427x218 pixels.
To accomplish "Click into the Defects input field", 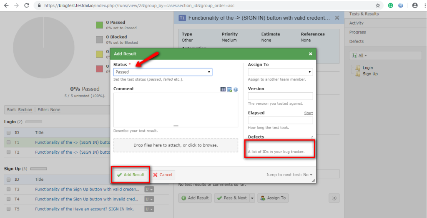I will tap(280, 144).
